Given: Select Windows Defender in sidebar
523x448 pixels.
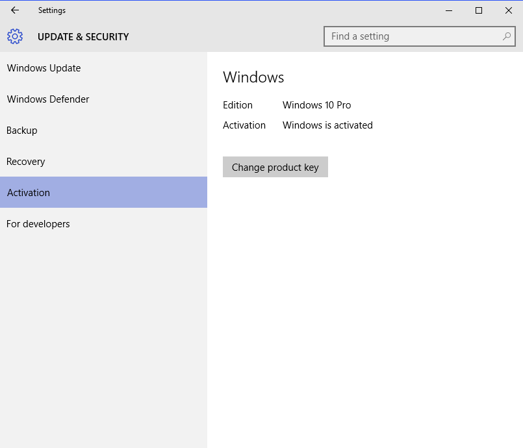Looking at the screenshot, I should 103,99.
